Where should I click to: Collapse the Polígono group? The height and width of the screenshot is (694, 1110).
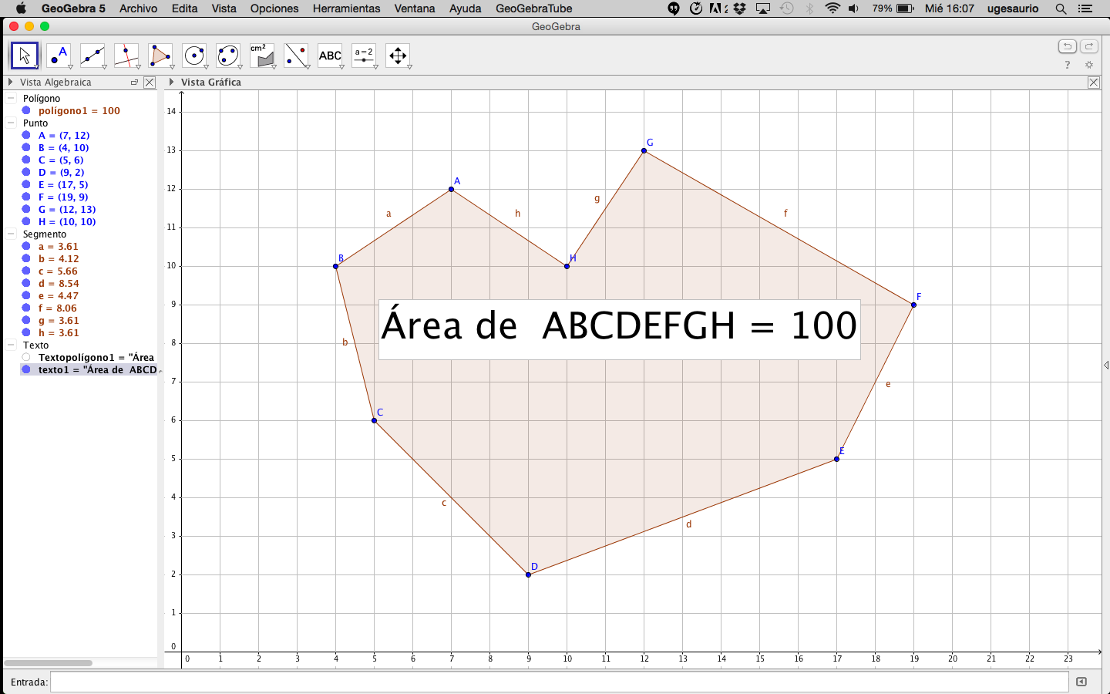coord(12,99)
